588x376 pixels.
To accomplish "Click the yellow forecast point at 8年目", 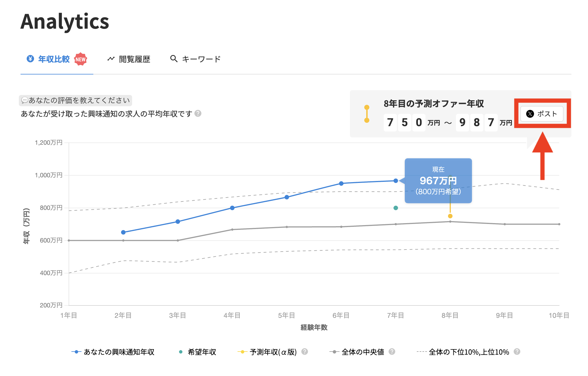I will pos(450,216).
